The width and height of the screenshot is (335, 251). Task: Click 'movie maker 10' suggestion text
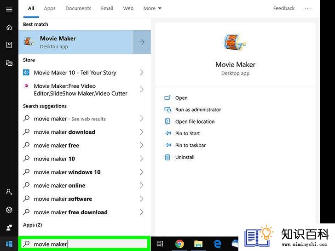point(54,159)
